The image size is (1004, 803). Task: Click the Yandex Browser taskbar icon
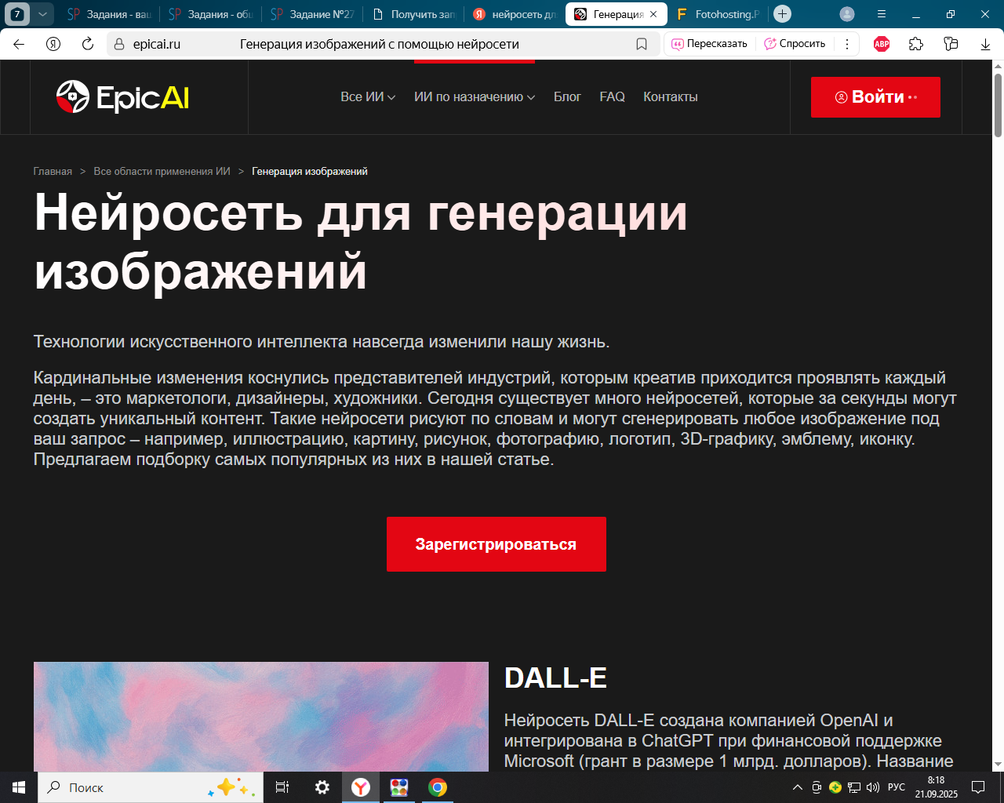pyautogui.click(x=361, y=787)
